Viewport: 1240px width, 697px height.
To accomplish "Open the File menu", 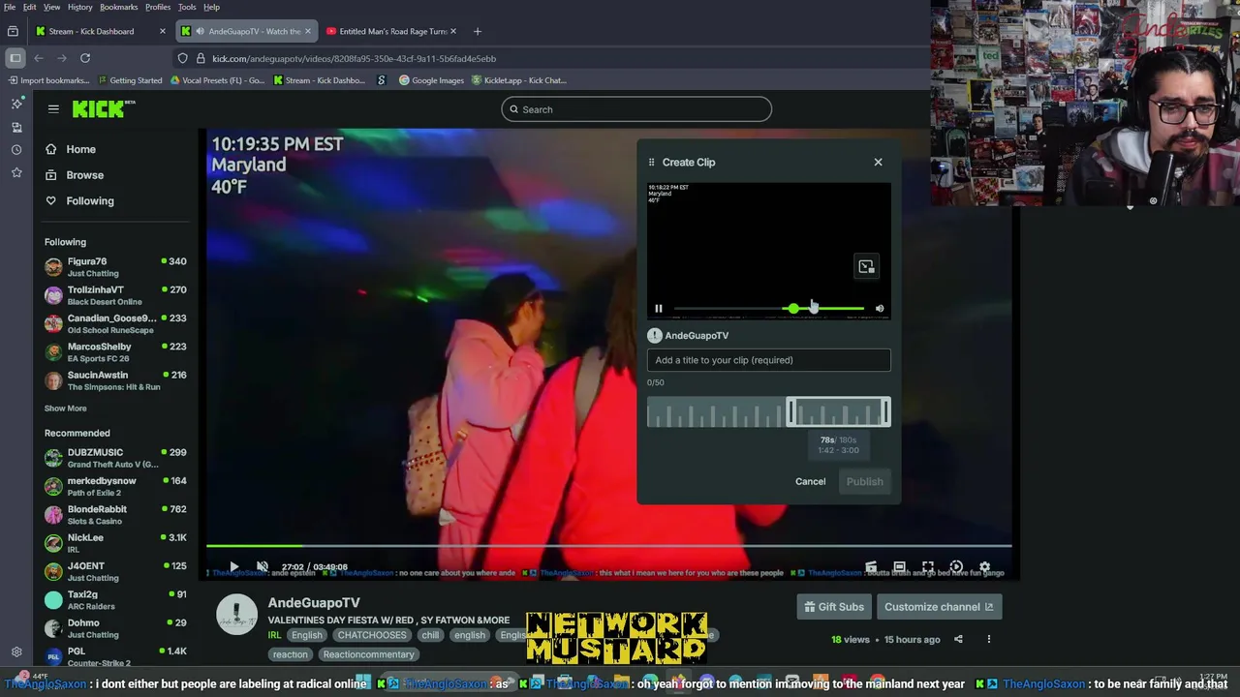I will tap(10, 7).
